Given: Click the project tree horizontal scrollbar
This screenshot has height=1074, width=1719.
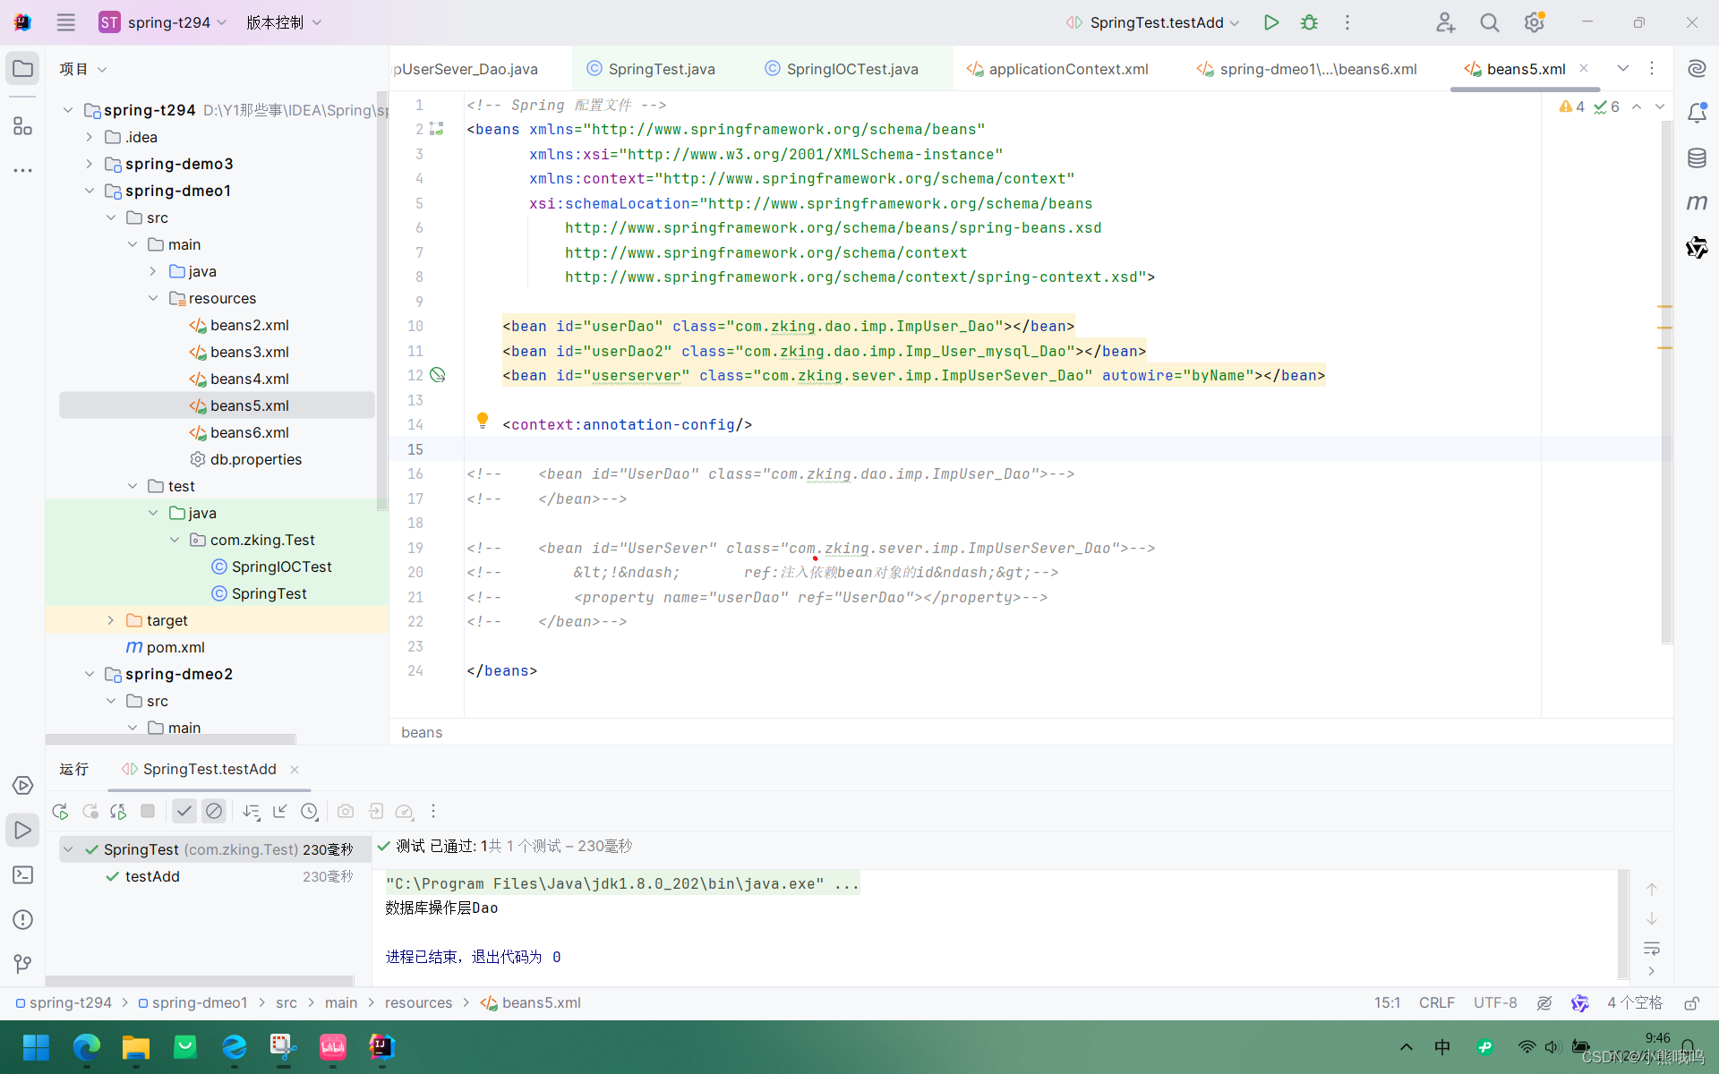Looking at the screenshot, I should (x=170, y=739).
